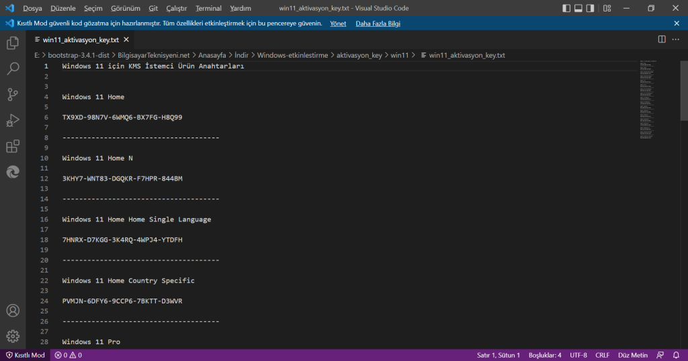Image resolution: width=688 pixels, height=361 pixels.
Task: Open the Manage gear icon
Action: coord(13,336)
